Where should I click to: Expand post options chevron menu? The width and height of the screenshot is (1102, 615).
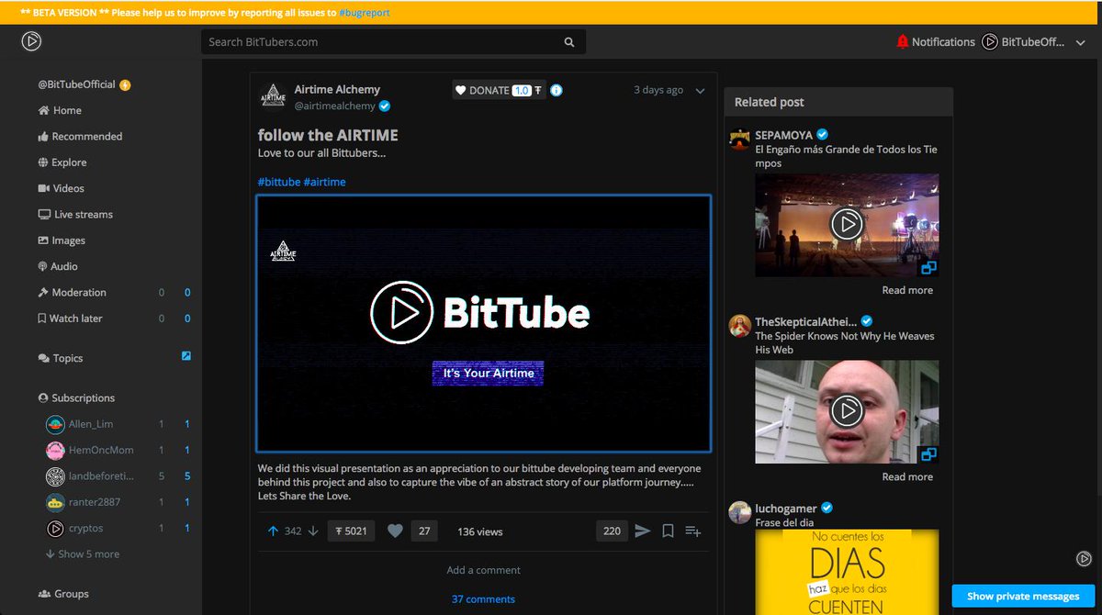click(x=700, y=91)
